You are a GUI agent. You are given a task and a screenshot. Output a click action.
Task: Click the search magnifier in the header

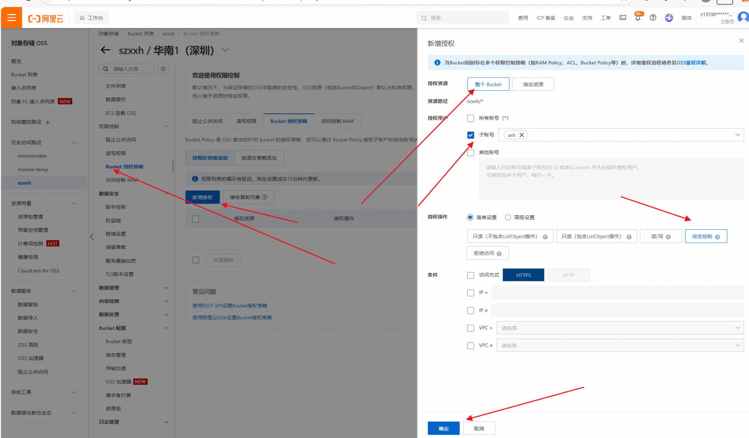pyautogui.click(x=424, y=18)
